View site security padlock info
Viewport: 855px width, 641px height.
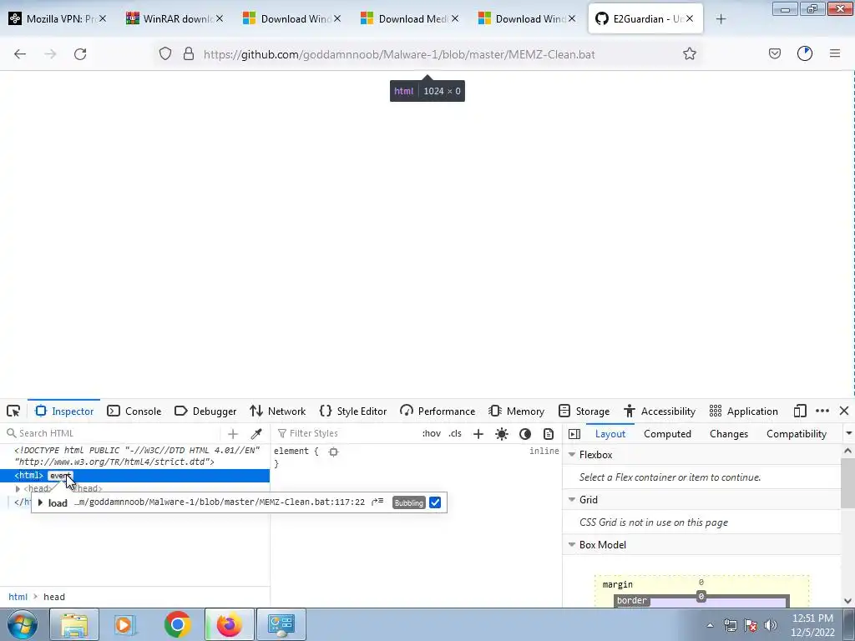click(x=189, y=54)
